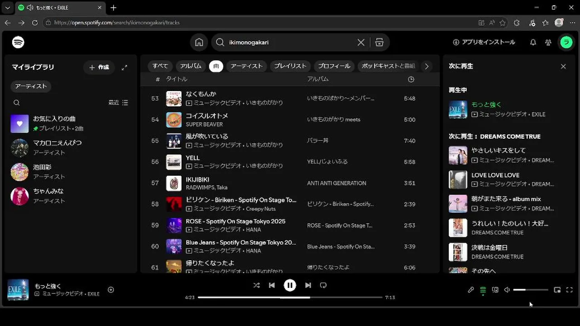
Task: Open the mini player icon
Action: point(557,290)
